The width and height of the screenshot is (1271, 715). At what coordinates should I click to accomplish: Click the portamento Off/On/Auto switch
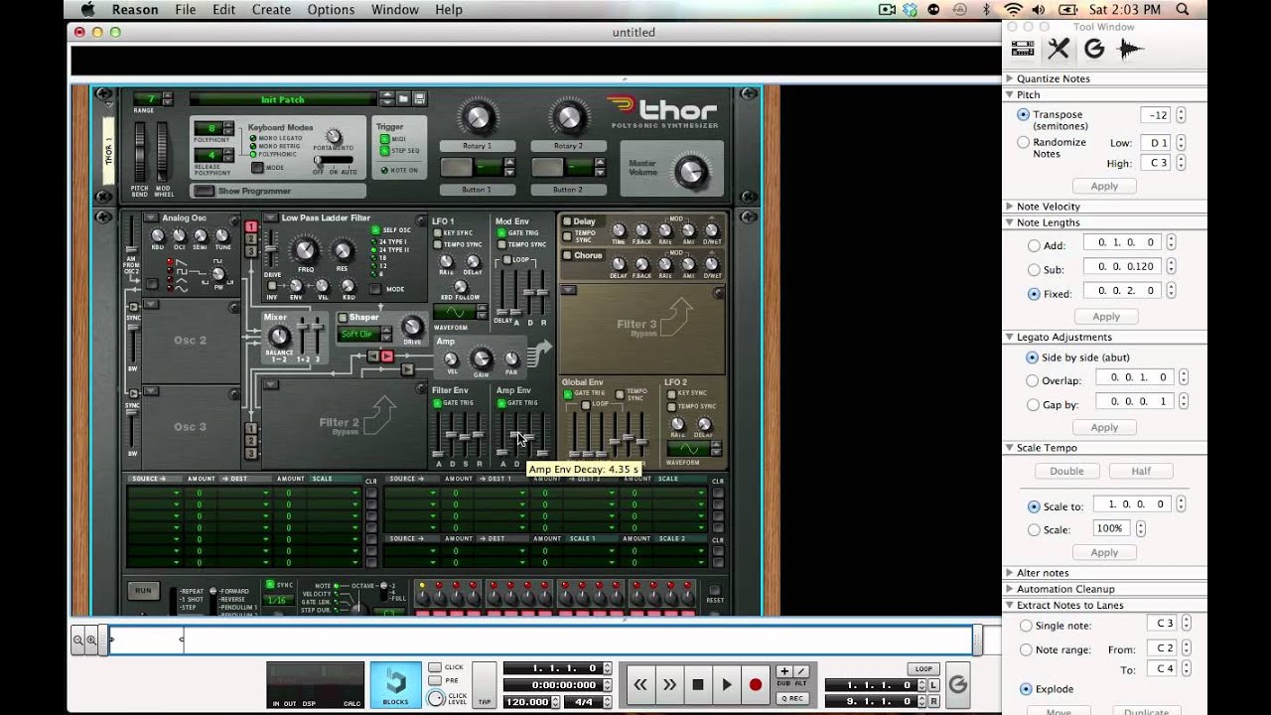click(334, 161)
